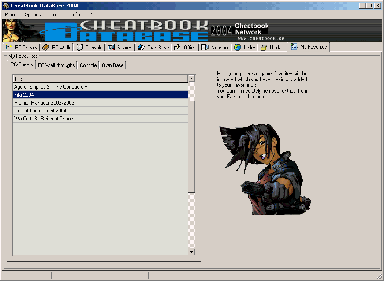Open the Main menu
Image resolution: width=384 pixels, height=281 pixels.
coord(10,15)
